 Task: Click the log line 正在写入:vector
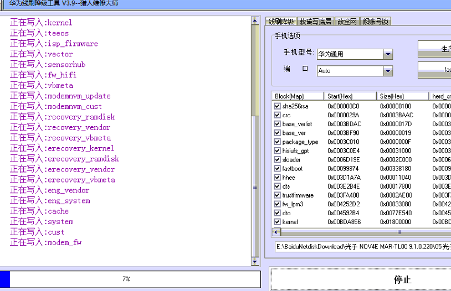pos(42,54)
